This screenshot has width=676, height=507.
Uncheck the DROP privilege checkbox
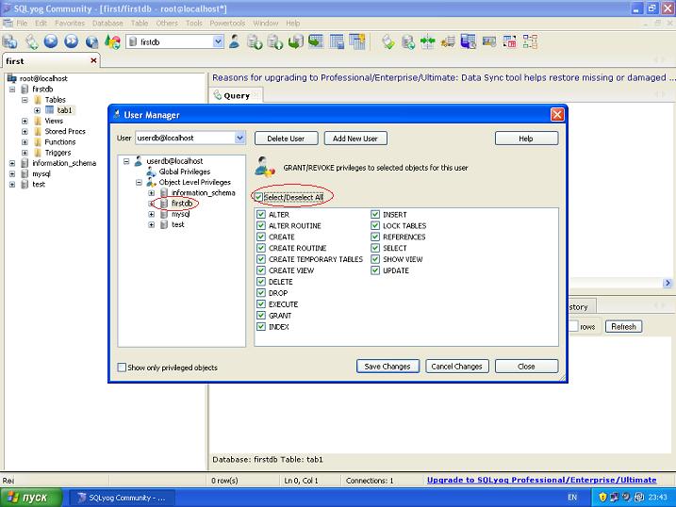261,292
